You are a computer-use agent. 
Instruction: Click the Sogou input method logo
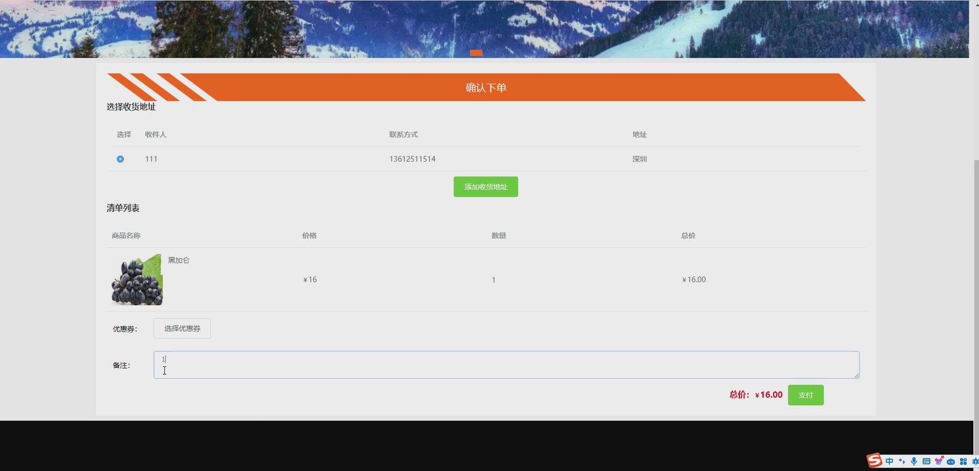pos(874,461)
